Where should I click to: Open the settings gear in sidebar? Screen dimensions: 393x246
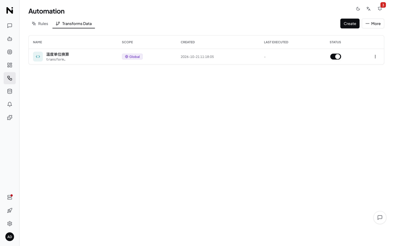click(10, 224)
